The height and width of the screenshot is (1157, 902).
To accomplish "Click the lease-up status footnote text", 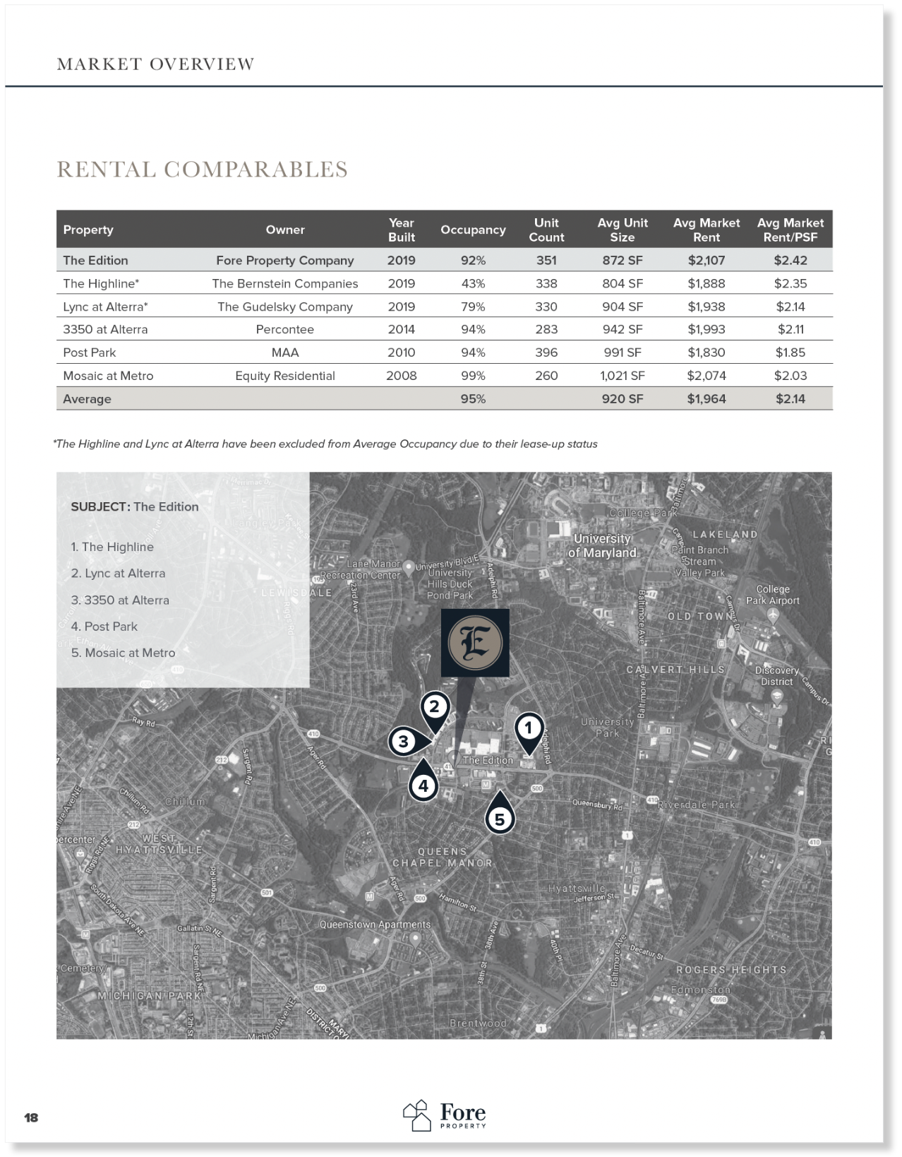I will 325,444.
